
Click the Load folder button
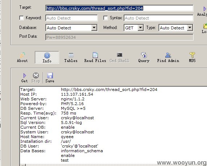coord(205,26)
